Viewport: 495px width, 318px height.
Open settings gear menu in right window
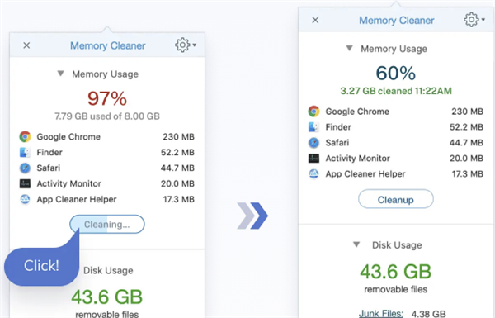pos(474,20)
